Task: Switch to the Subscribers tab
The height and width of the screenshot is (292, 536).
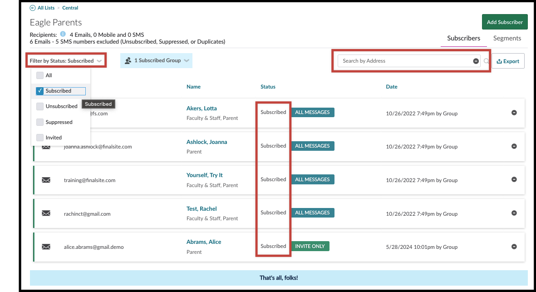Action: tap(463, 38)
